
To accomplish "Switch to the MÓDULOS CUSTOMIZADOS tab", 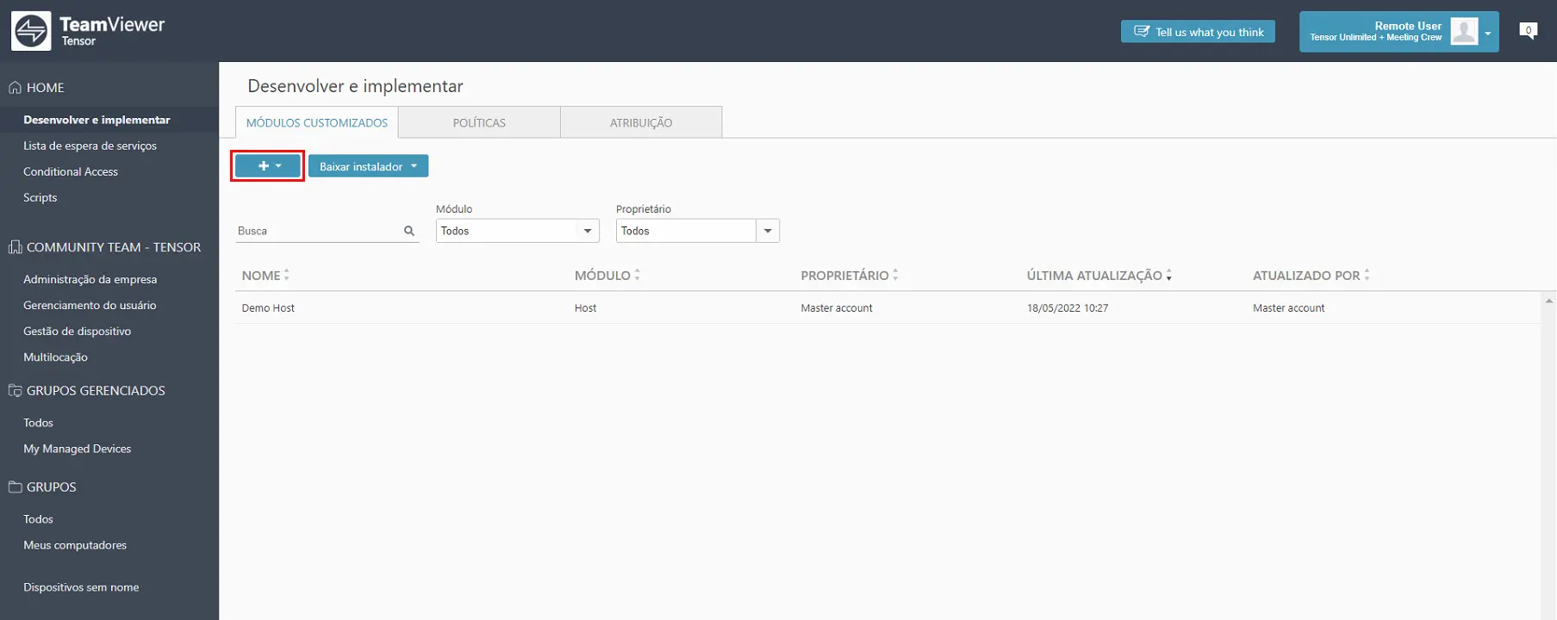I will (x=317, y=122).
